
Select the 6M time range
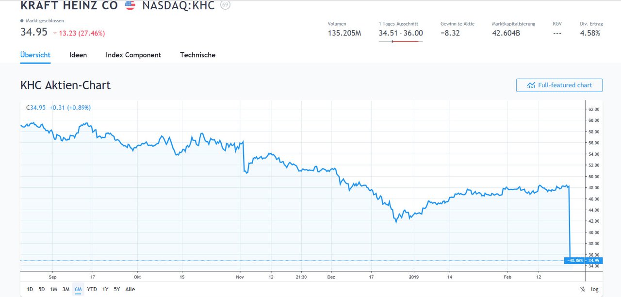[x=78, y=289]
